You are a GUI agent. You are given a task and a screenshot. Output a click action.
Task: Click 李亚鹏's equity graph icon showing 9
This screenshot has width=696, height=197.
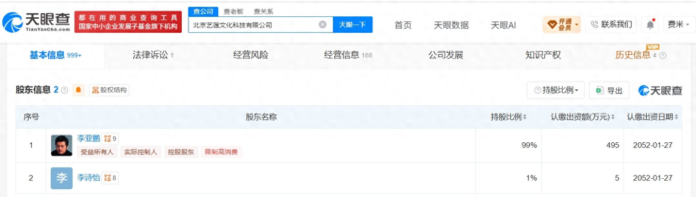click(x=110, y=139)
